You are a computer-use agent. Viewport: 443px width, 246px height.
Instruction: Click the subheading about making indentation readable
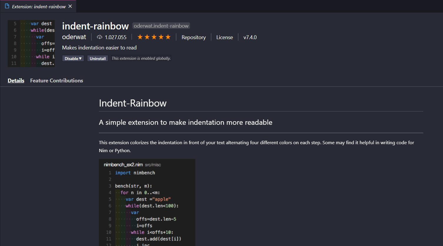click(x=186, y=122)
